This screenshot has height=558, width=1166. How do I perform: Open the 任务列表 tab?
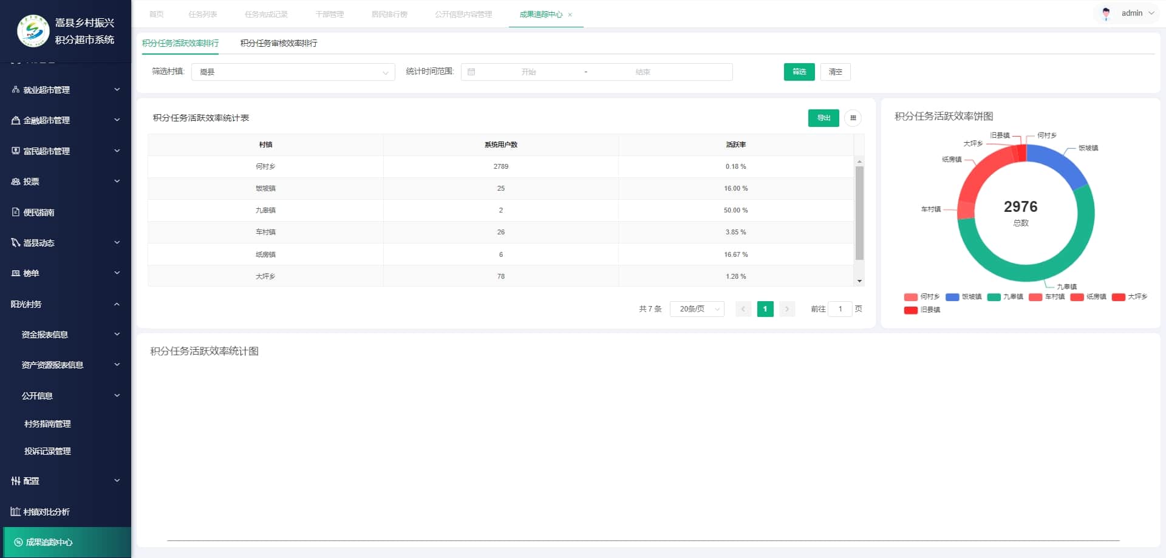point(203,14)
